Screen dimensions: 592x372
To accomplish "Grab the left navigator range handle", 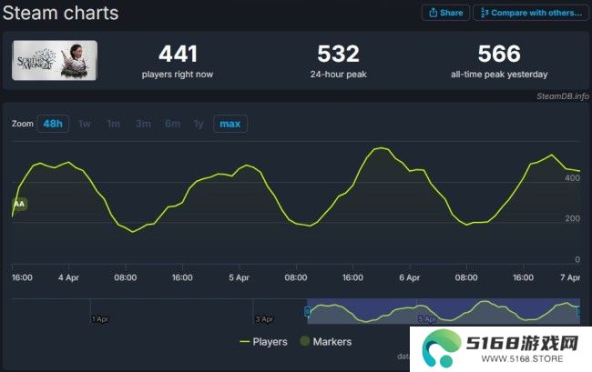I will (x=307, y=311).
